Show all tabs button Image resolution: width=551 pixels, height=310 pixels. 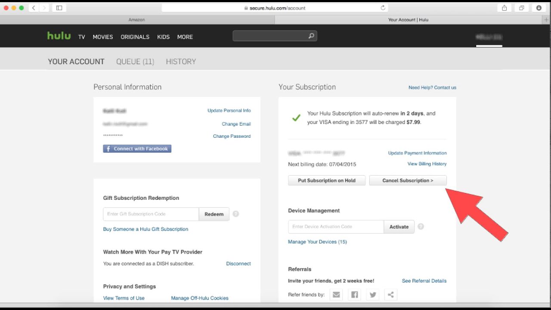tap(521, 8)
